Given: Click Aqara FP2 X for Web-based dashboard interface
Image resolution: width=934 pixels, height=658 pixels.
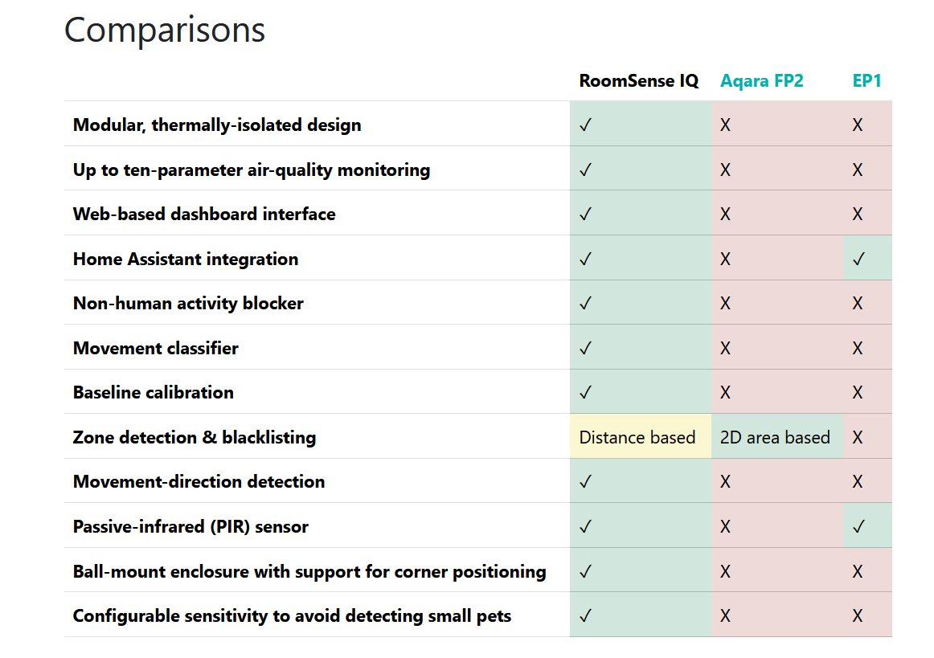Looking at the screenshot, I should click(x=725, y=214).
